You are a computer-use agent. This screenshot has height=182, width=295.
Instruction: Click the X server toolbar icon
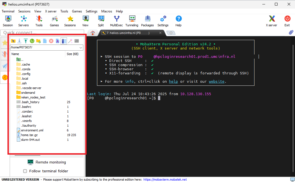(x=271, y=21)
